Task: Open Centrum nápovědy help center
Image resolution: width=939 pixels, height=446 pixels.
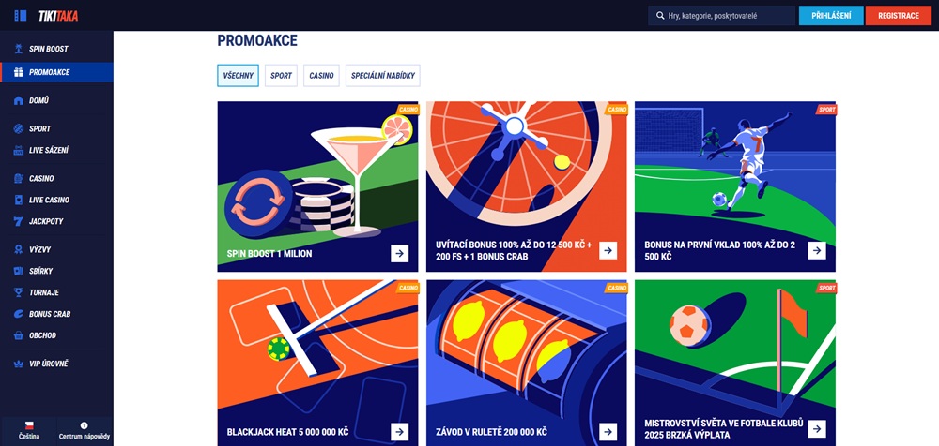Action: 85,430
